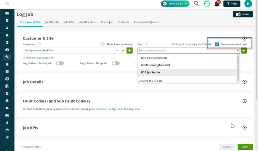Switch to Job KPIs tab
Viewport: 258px width, 151px height.
pyautogui.click(x=69, y=22)
